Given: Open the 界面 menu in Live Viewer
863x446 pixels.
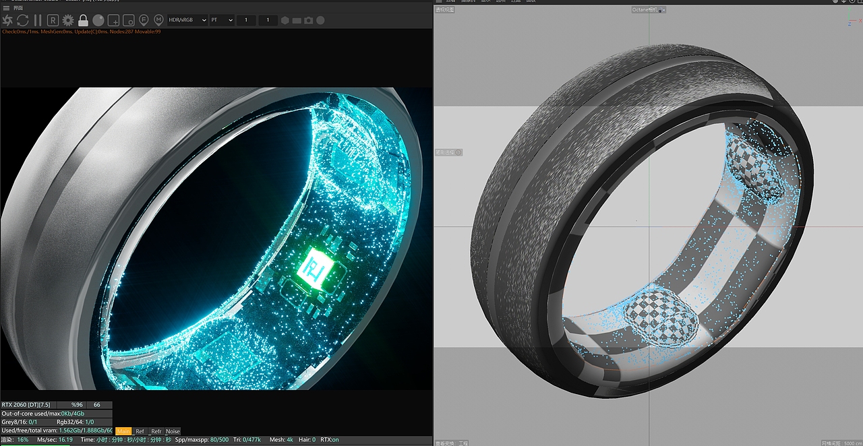Looking at the screenshot, I should [x=18, y=7].
